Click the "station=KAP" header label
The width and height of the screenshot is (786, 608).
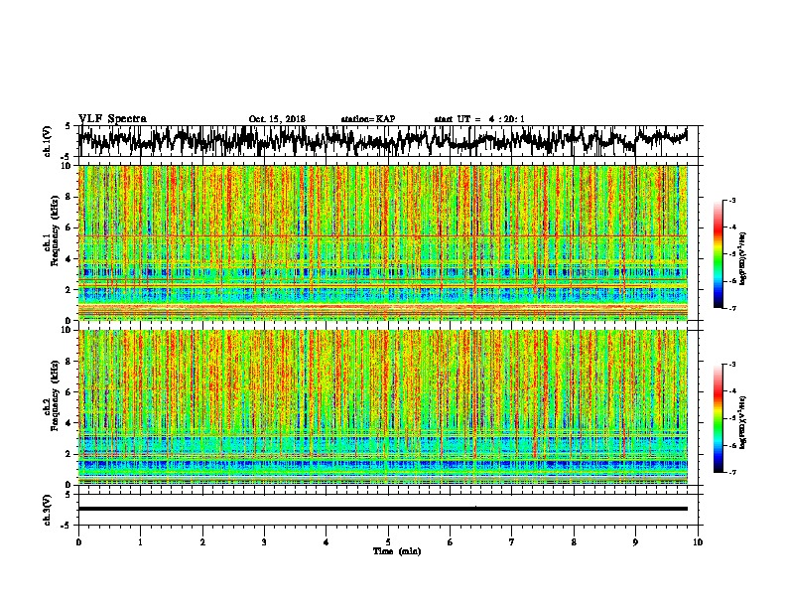[x=368, y=119]
